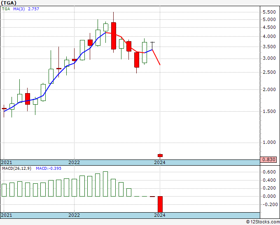
Task: Click the (TGA) chart title
Action: coord(9,3)
